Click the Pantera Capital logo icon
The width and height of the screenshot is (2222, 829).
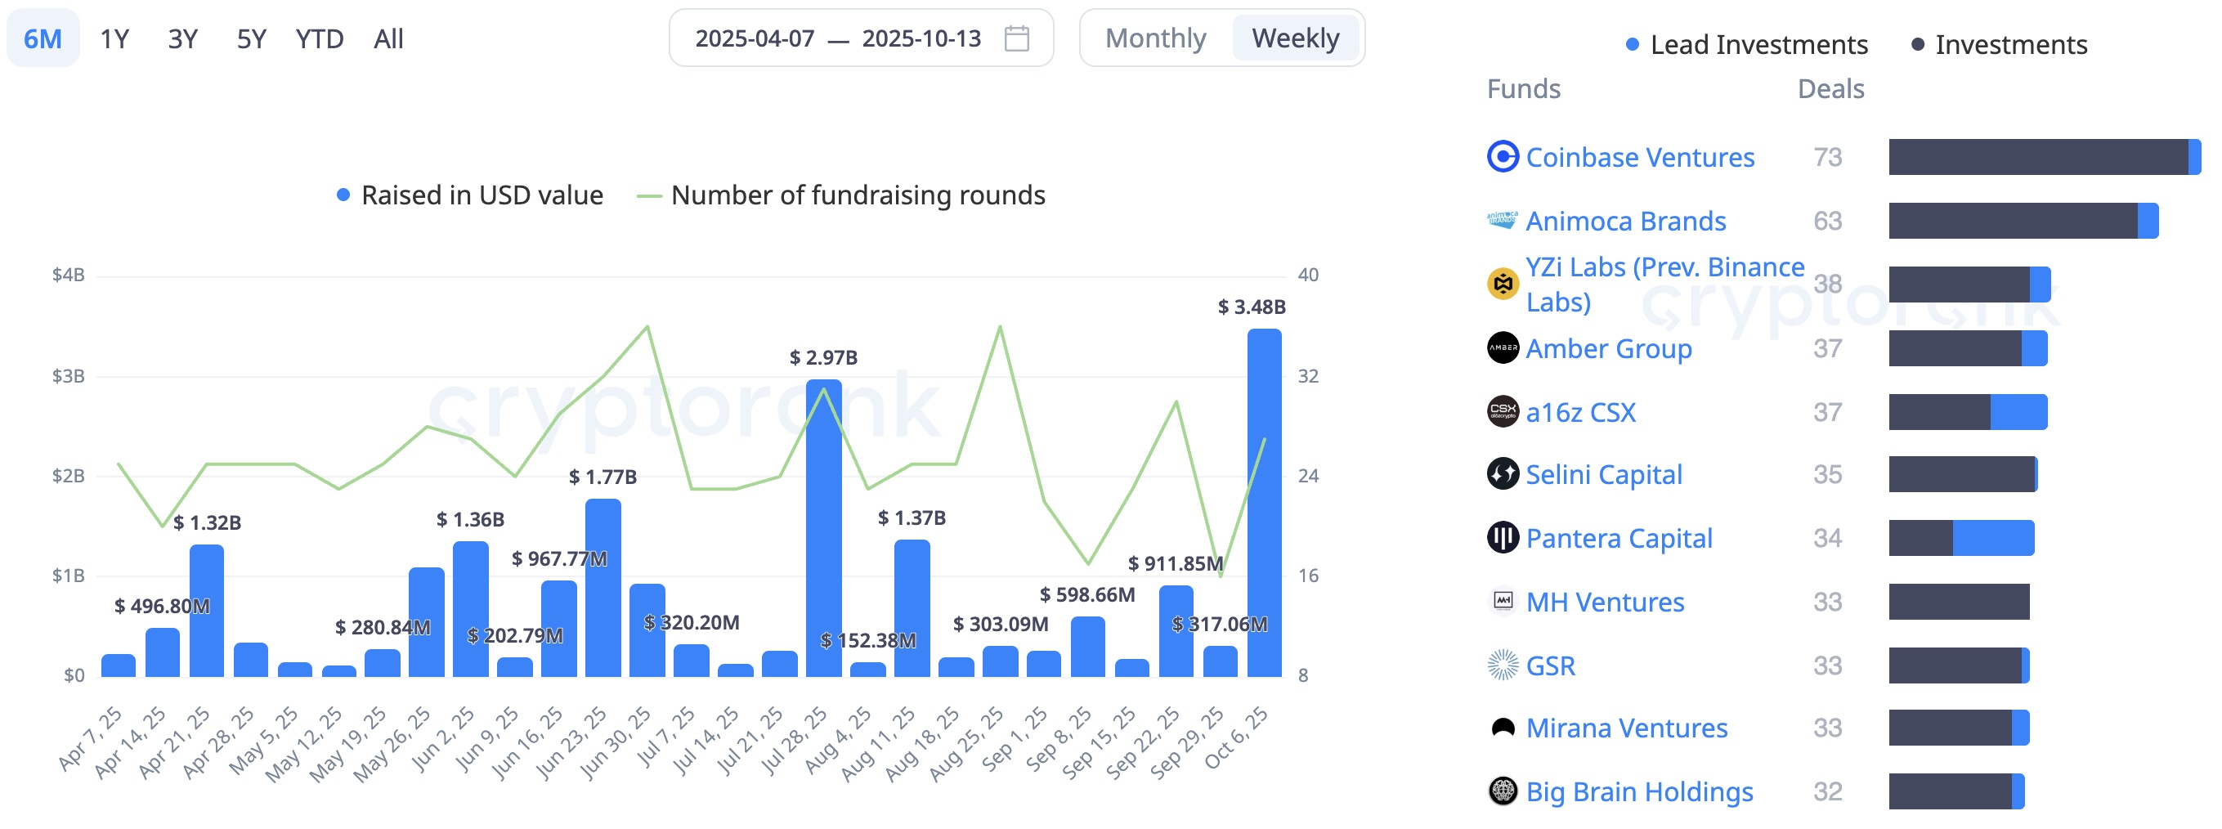point(1503,538)
